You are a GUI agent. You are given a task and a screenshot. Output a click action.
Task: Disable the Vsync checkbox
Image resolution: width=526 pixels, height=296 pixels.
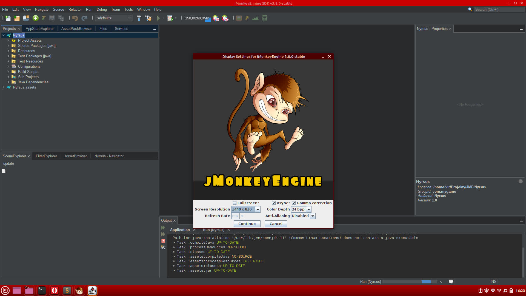click(x=274, y=203)
